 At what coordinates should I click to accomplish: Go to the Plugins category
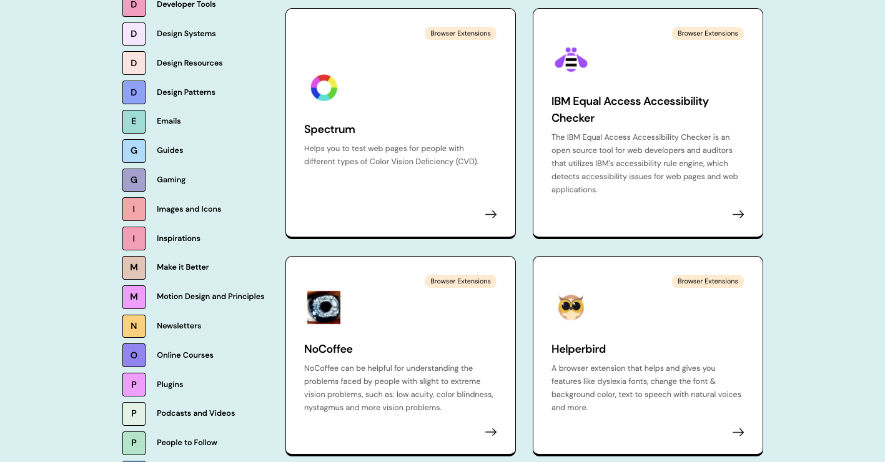(170, 385)
